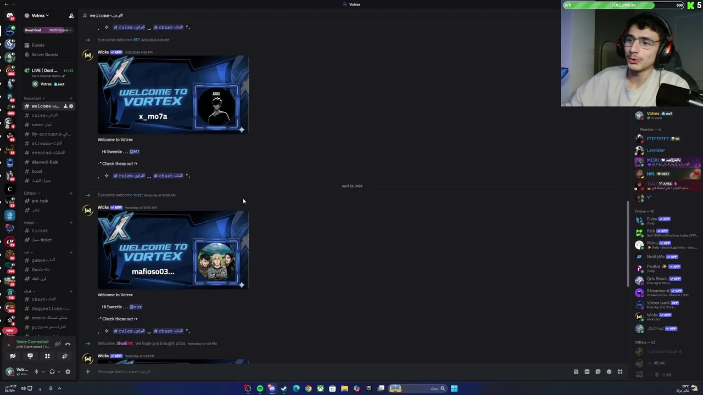
Task: Open settings gear for the welcome channel
Action: tap(71, 106)
